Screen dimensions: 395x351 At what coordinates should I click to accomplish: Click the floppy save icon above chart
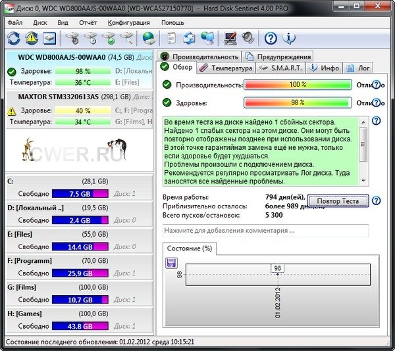pyautogui.click(x=171, y=263)
